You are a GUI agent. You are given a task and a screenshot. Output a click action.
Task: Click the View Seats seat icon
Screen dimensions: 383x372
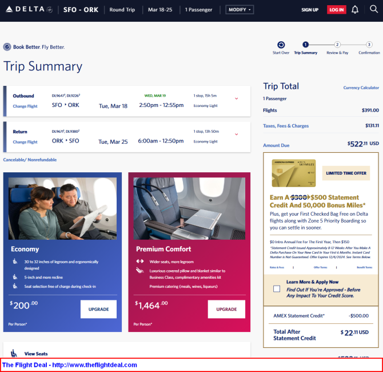coord(14,354)
